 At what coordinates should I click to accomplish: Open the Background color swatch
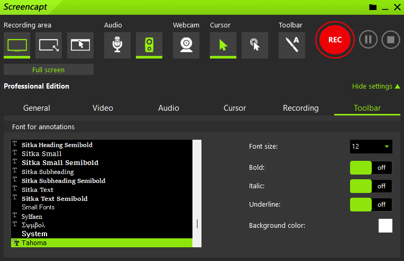coord(385,226)
